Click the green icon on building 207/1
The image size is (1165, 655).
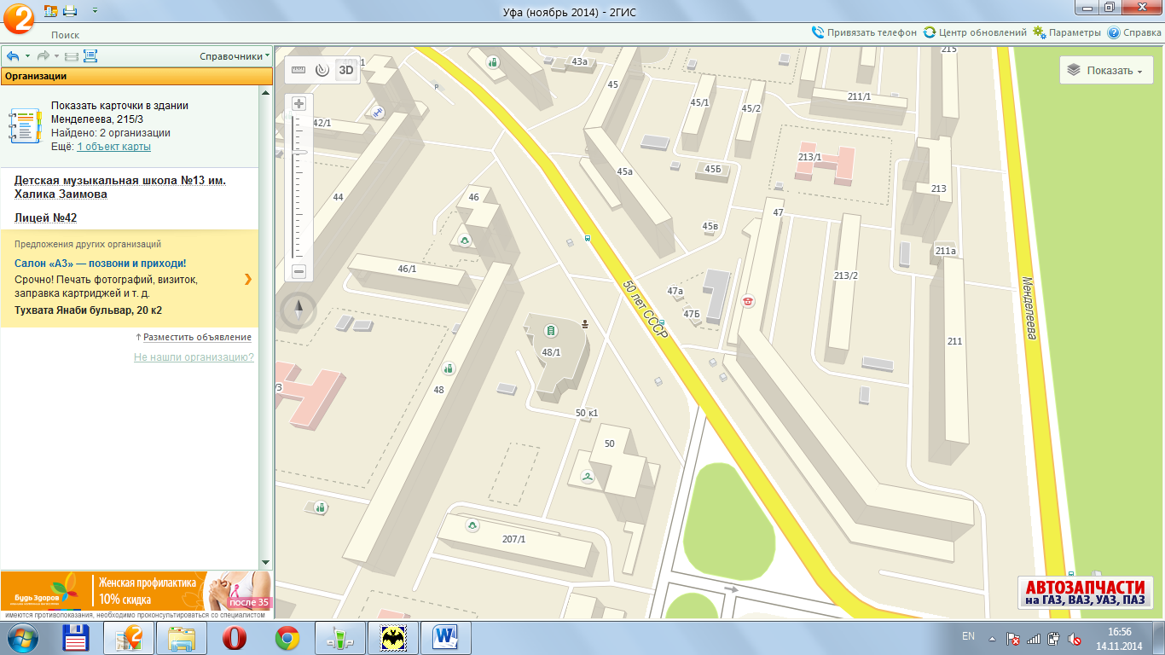[x=472, y=526]
